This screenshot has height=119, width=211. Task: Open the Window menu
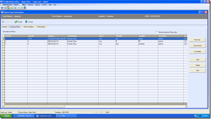tap(44, 5)
